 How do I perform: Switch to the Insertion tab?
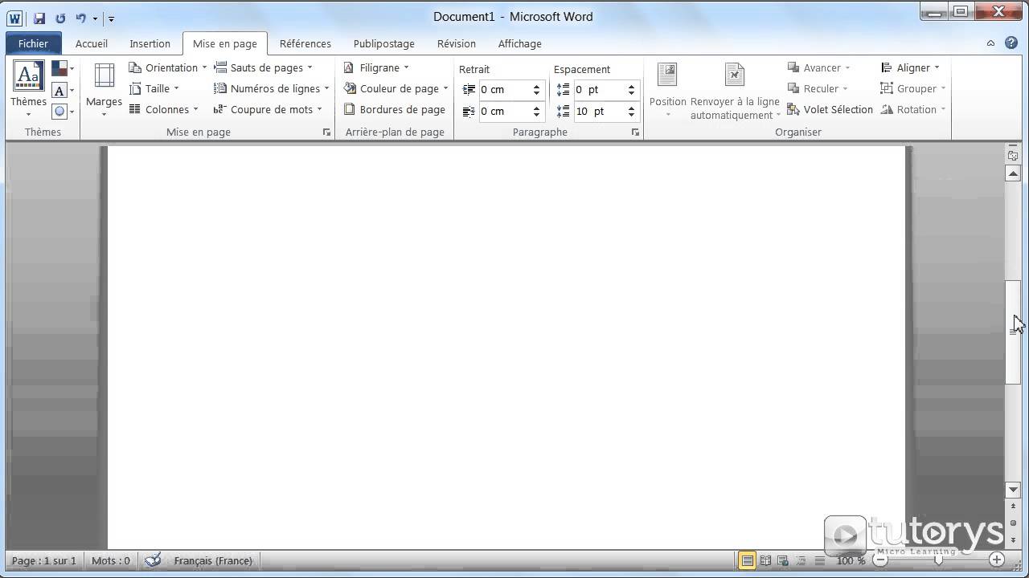point(150,43)
